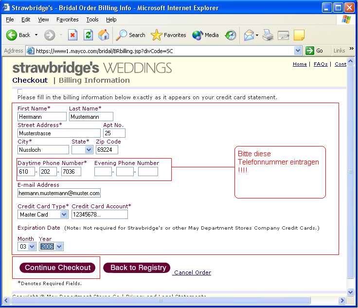Click the Back to Registry button
The height and width of the screenshot is (308, 358).
pyautogui.click(x=137, y=268)
